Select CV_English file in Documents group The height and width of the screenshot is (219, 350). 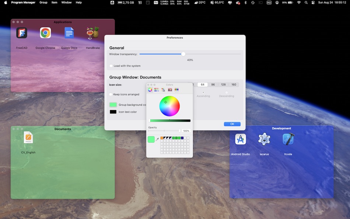[x=28, y=137]
